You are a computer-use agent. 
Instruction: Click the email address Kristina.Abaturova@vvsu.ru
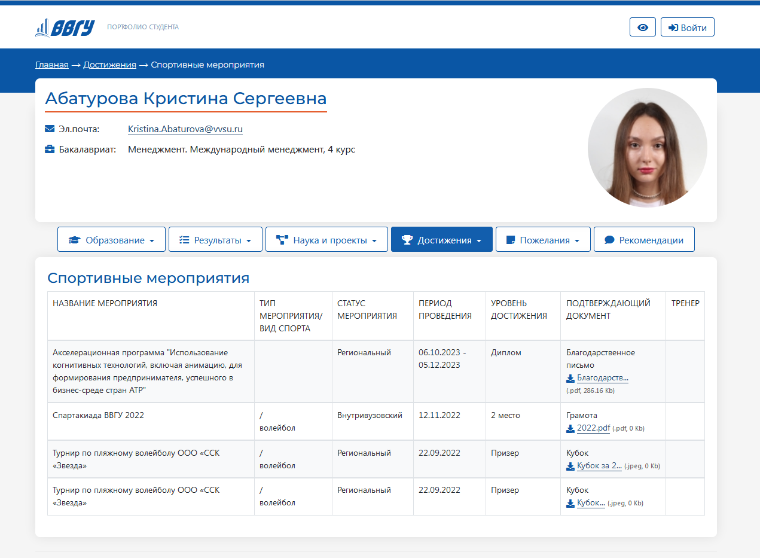pyautogui.click(x=185, y=129)
